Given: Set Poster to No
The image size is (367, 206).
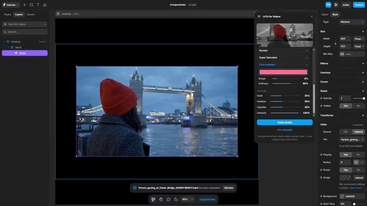Looking at the screenshot, I should click(358, 170).
